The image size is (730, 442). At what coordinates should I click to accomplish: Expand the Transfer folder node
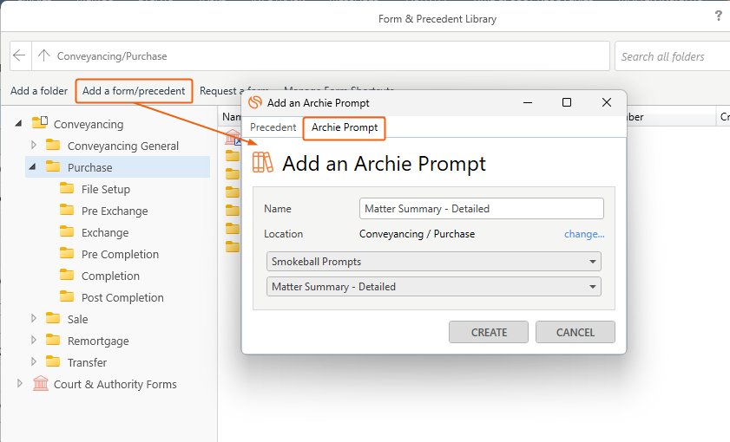34,361
